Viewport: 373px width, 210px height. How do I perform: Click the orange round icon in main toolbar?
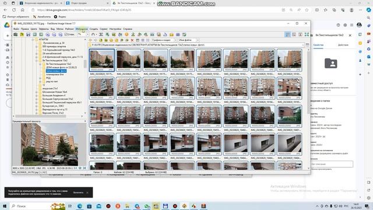[126, 35]
